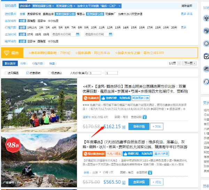The image size is (209, 190).
Task: Click the 畅游国家公园 tag
Action: (x=140, y=98)
